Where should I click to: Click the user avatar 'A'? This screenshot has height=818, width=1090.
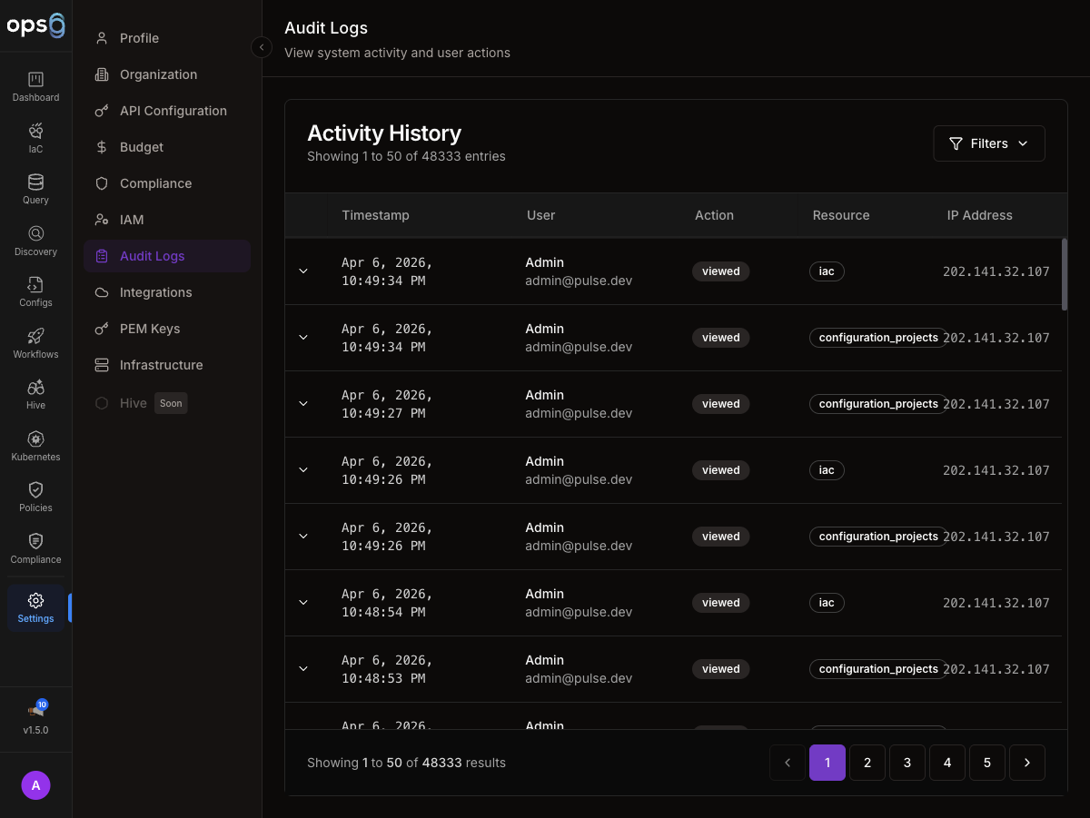pyautogui.click(x=35, y=785)
